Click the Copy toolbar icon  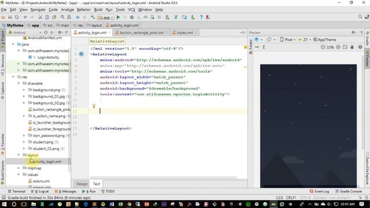coord(47,17)
